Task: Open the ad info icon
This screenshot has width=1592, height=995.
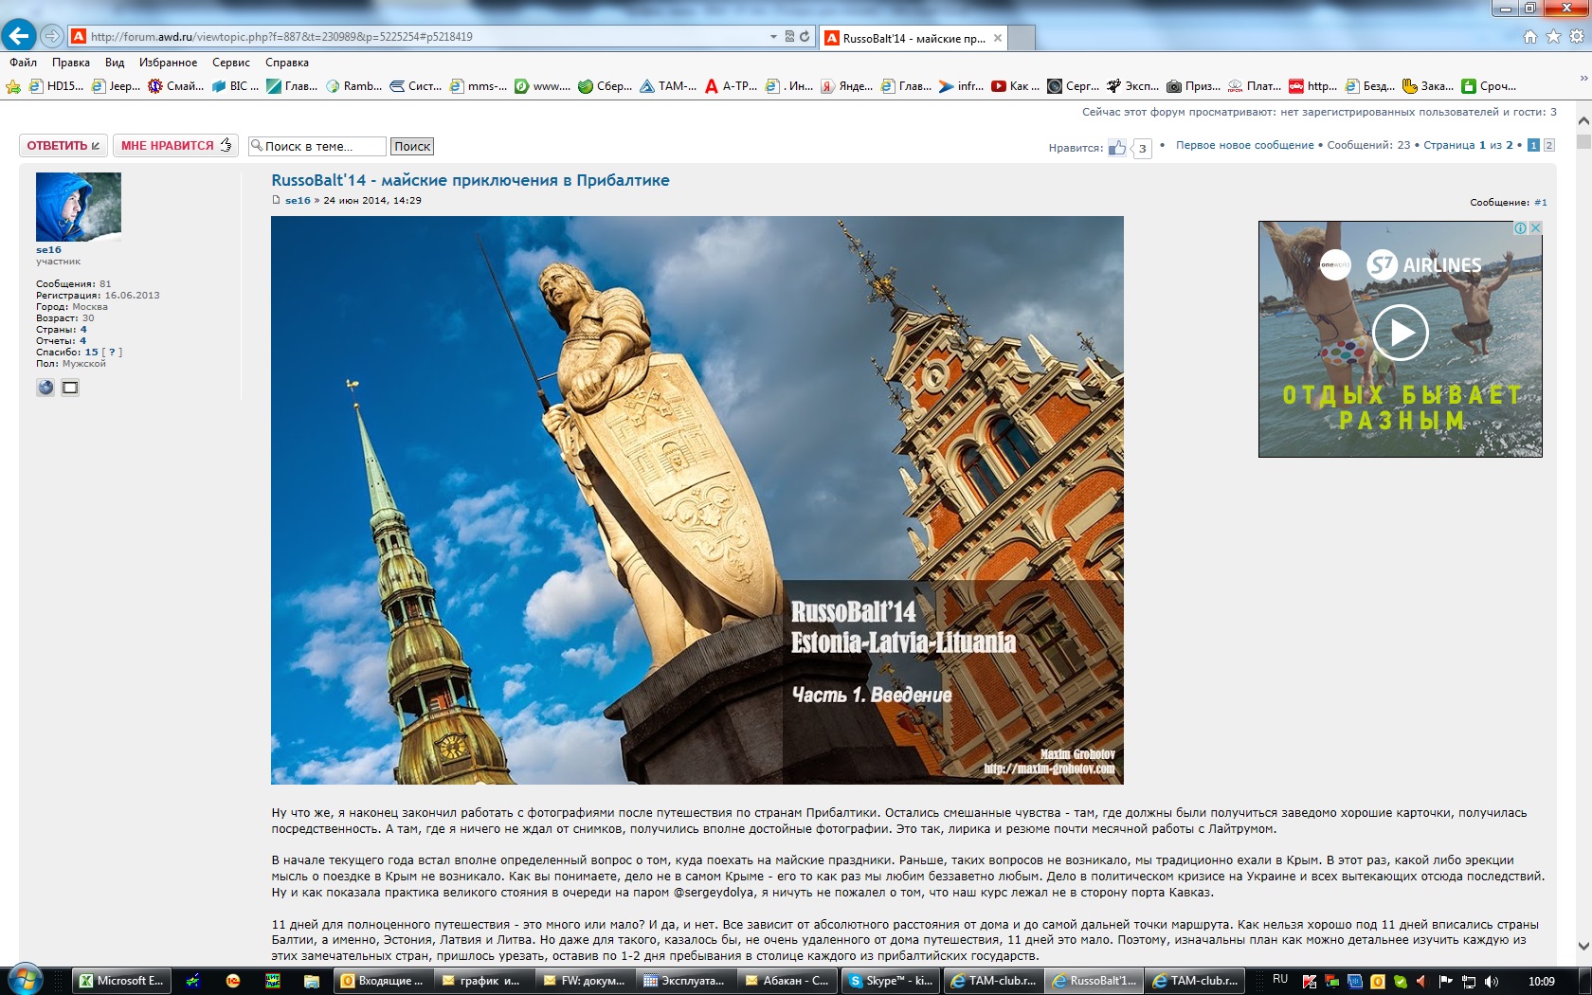Action: [1520, 228]
